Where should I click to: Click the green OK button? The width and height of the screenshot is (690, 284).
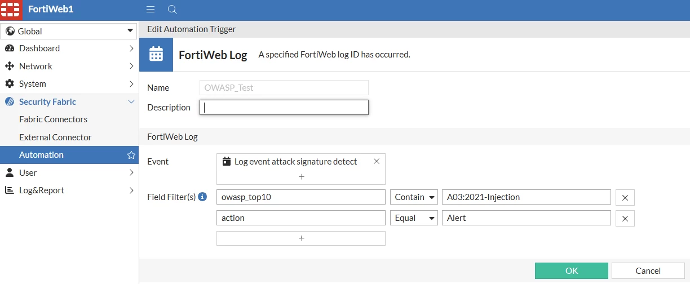(572, 270)
